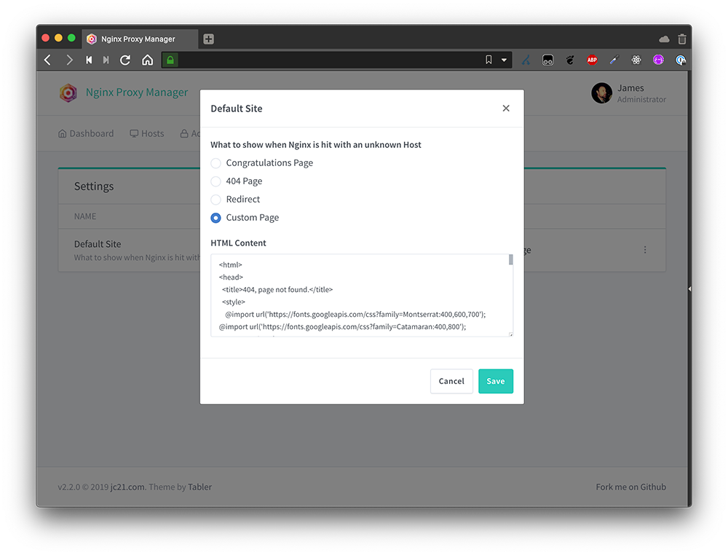Click the Nginx Proxy Manager logo
The height and width of the screenshot is (555, 728).
point(68,93)
